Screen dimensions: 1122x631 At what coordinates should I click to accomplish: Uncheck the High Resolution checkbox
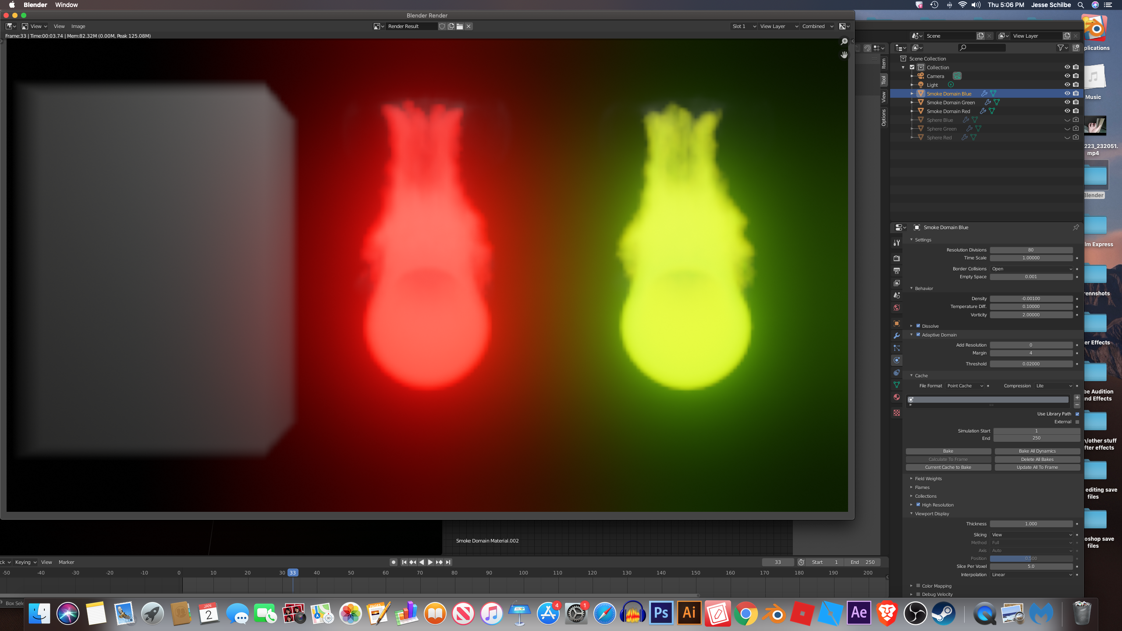(918, 504)
